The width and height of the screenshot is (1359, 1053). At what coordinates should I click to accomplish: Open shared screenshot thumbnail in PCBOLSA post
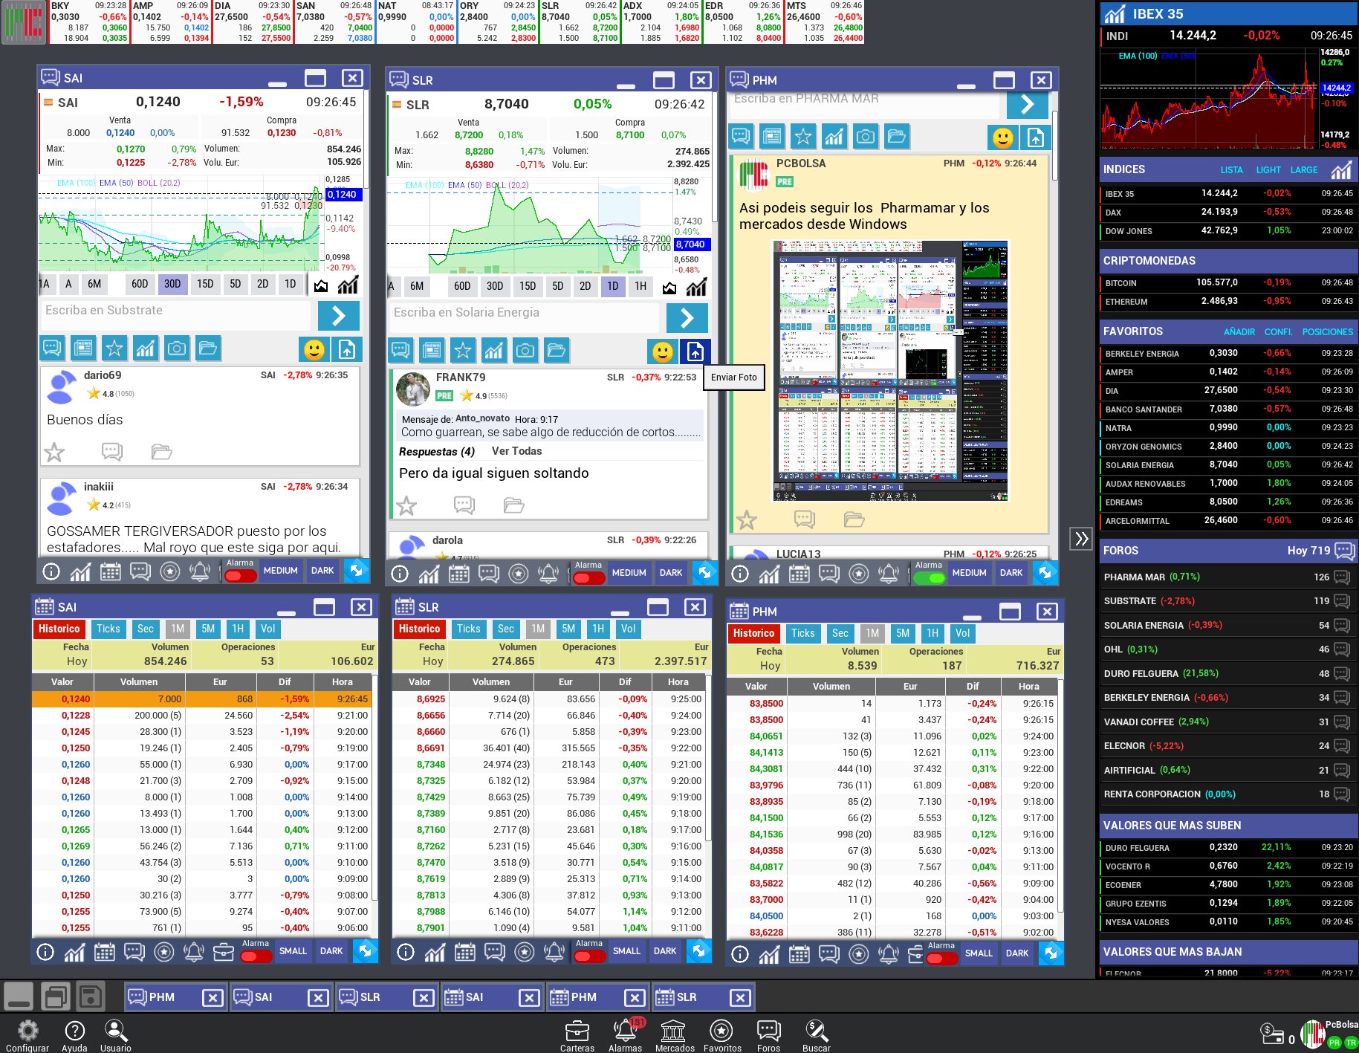click(x=891, y=371)
